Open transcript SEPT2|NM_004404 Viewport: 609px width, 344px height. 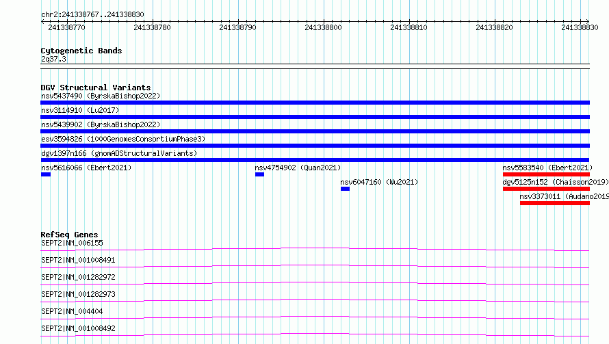pyautogui.click(x=72, y=311)
